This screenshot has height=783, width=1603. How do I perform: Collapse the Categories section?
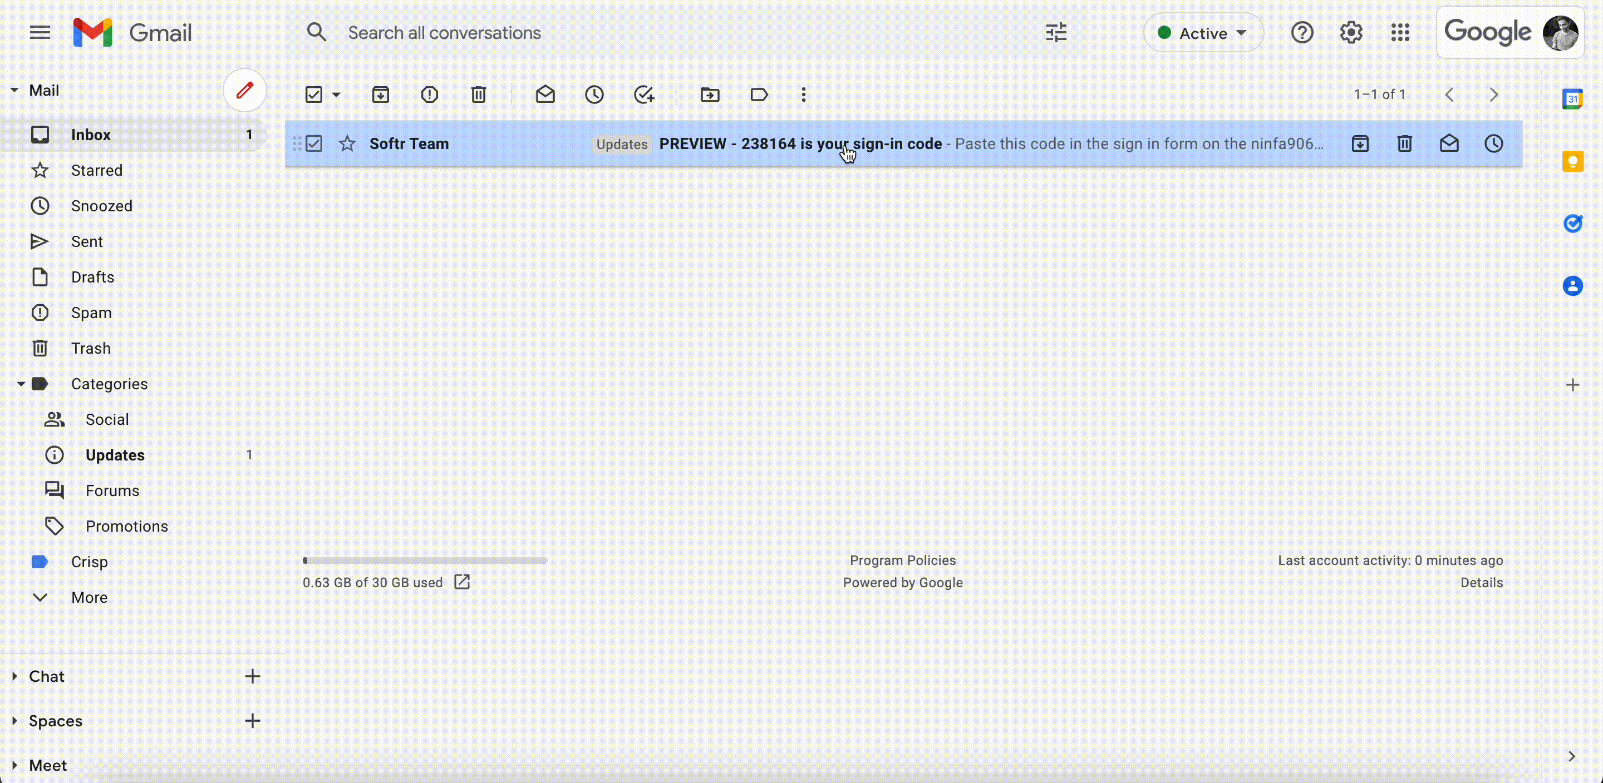tap(19, 384)
